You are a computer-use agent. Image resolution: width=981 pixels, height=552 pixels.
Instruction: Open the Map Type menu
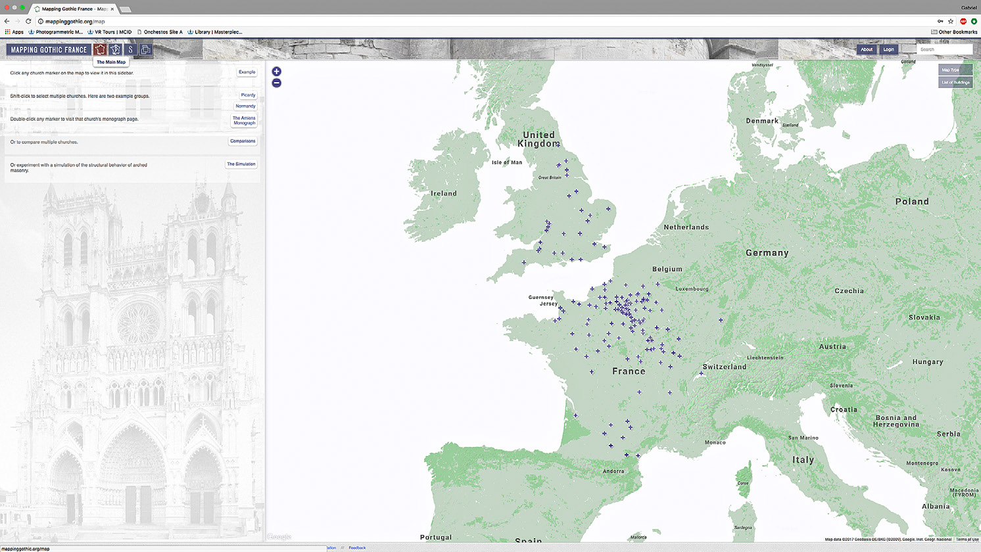pyautogui.click(x=955, y=70)
